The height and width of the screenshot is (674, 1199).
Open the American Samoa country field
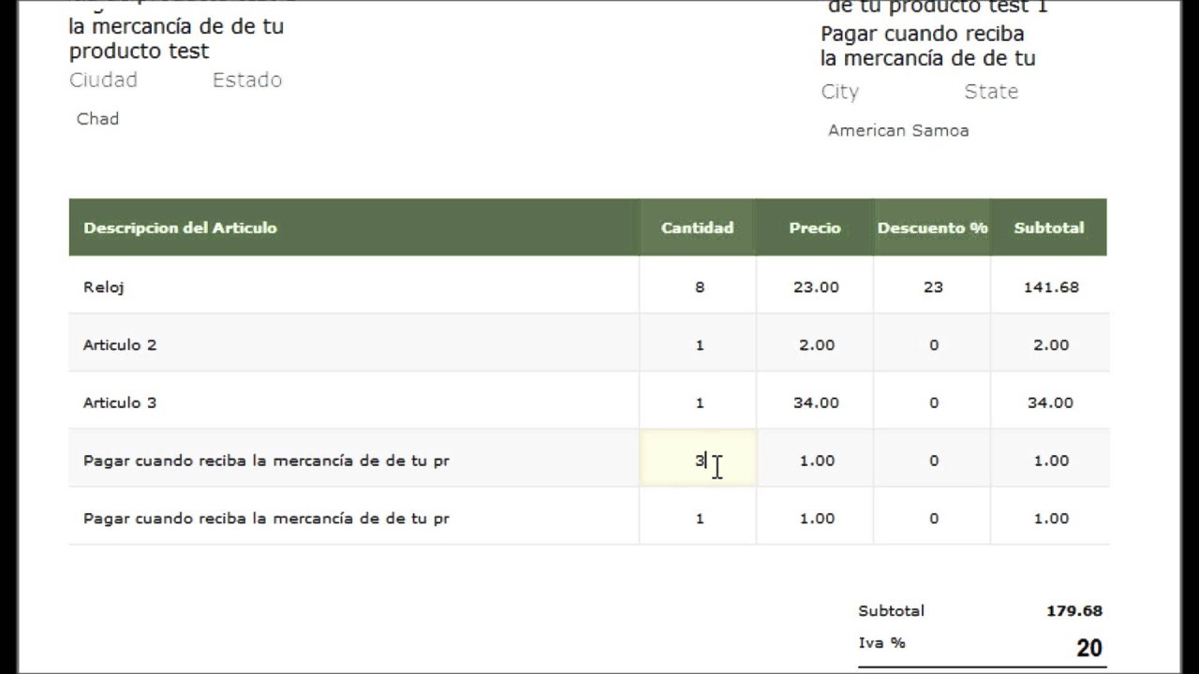(x=897, y=131)
